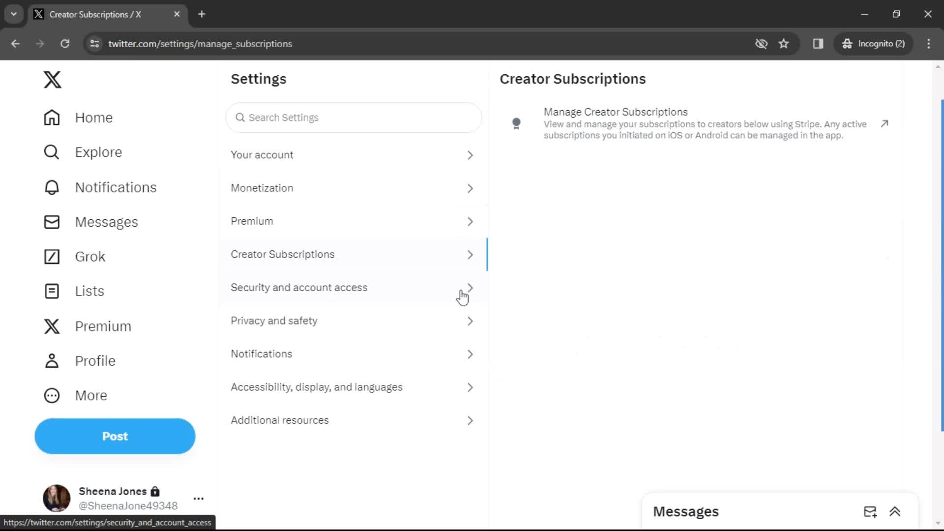
Task: Open the Messages envelope icon
Action: click(52, 222)
